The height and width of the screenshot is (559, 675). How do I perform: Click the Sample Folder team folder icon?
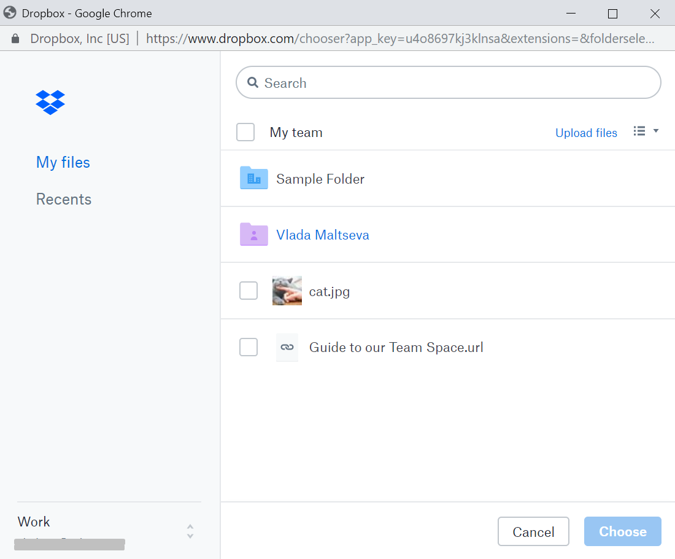[253, 178]
